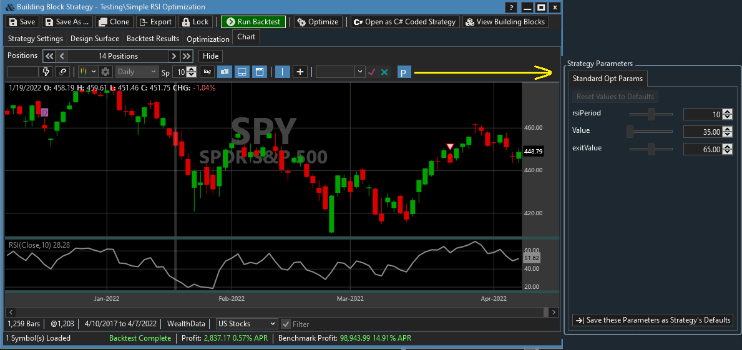The width and height of the screenshot is (742, 350).
Task: Toggle the log scale button
Action: pos(206,72)
